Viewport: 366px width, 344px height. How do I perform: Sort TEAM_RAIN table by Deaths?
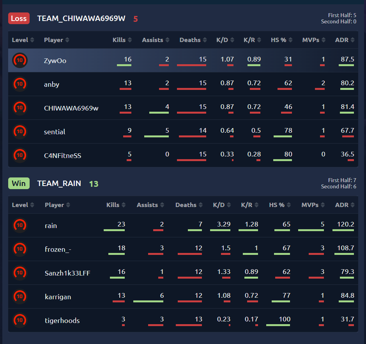189,205
